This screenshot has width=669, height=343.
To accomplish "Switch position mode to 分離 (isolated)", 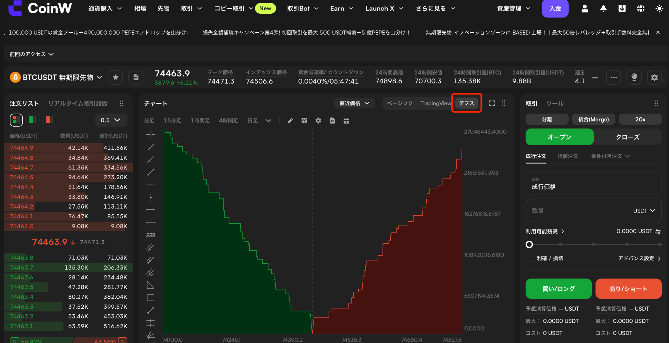I will 547,119.
